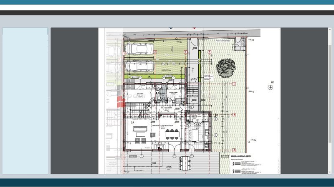Click inside the empty left sidebar panel
Image resolution: width=334 pixels, height=187 pixels.
[x=25, y=101]
